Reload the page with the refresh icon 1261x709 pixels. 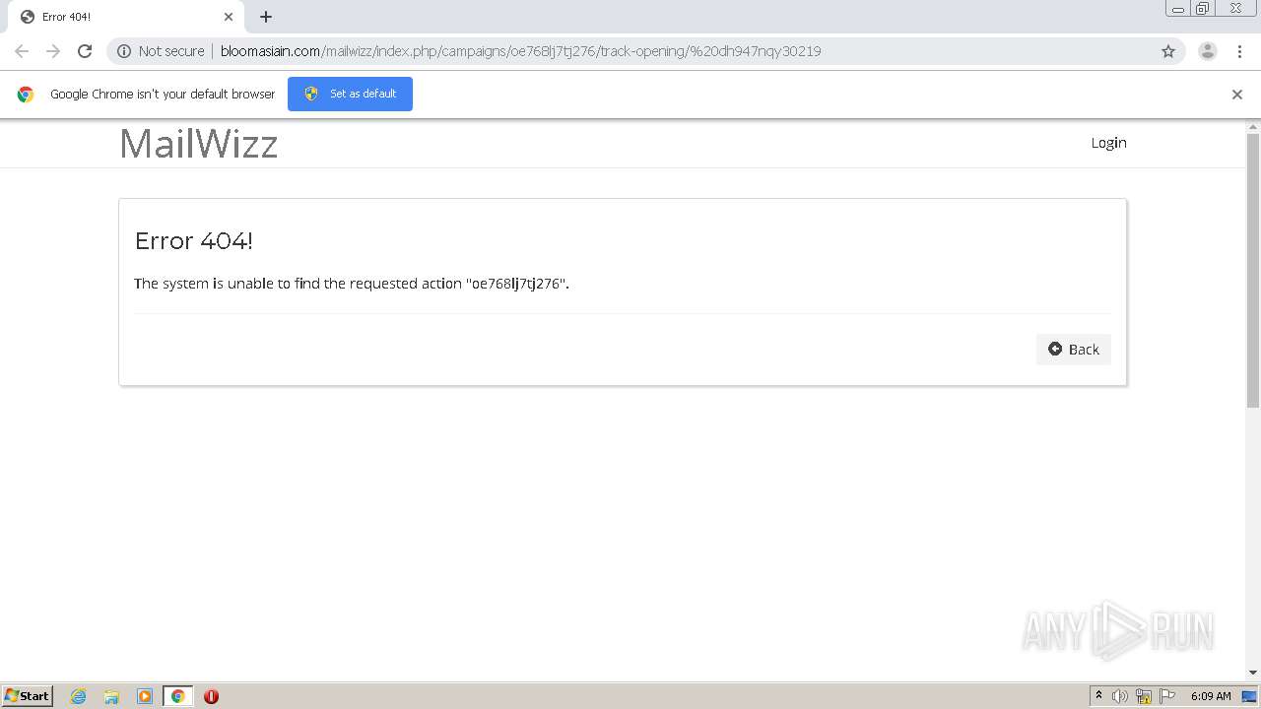tap(85, 51)
